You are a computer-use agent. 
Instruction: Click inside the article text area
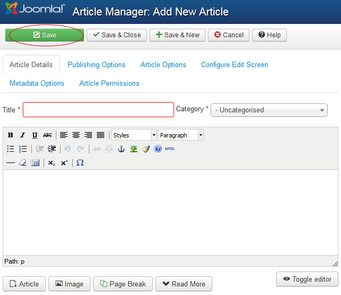pyautogui.click(x=170, y=212)
